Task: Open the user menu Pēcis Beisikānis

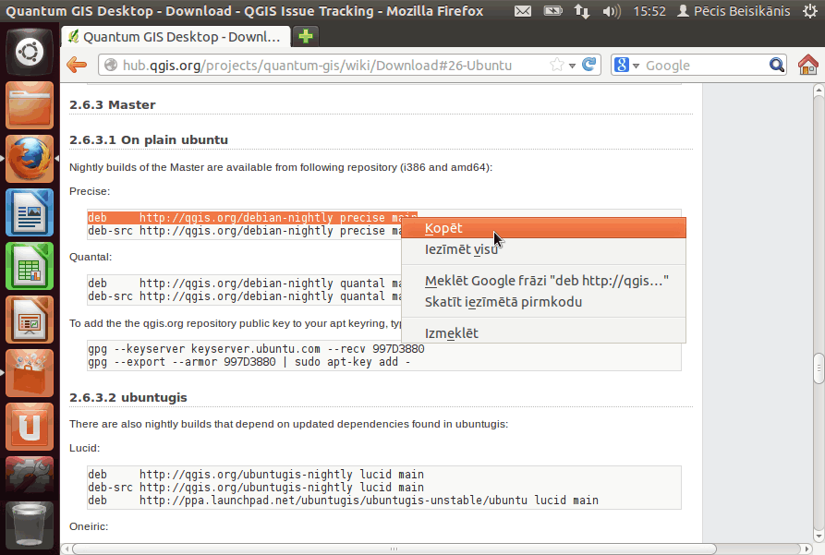Action: [734, 11]
